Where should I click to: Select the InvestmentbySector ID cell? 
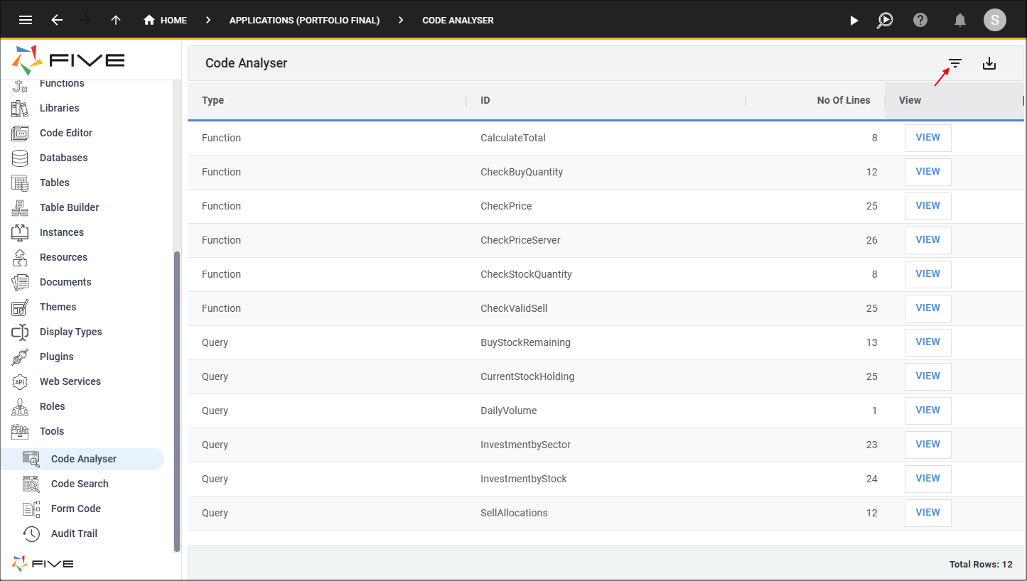(526, 445)
